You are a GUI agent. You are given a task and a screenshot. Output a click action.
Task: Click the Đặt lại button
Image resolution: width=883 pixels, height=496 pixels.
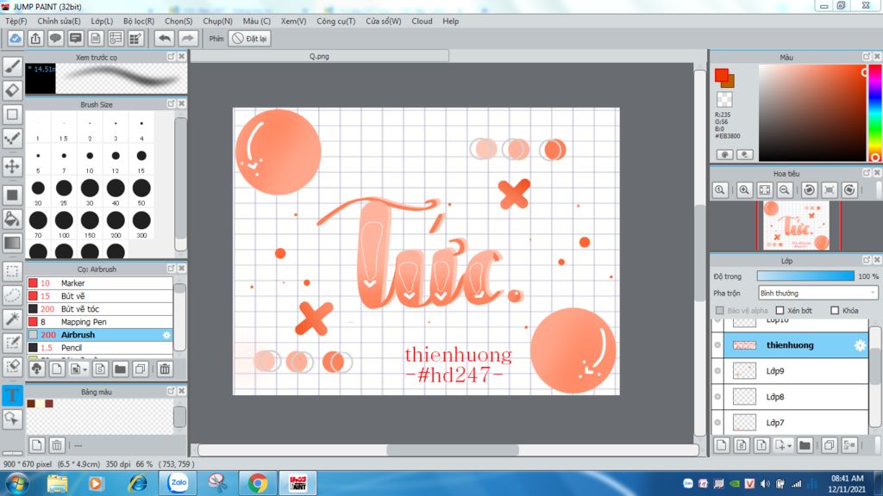[250, 38]
